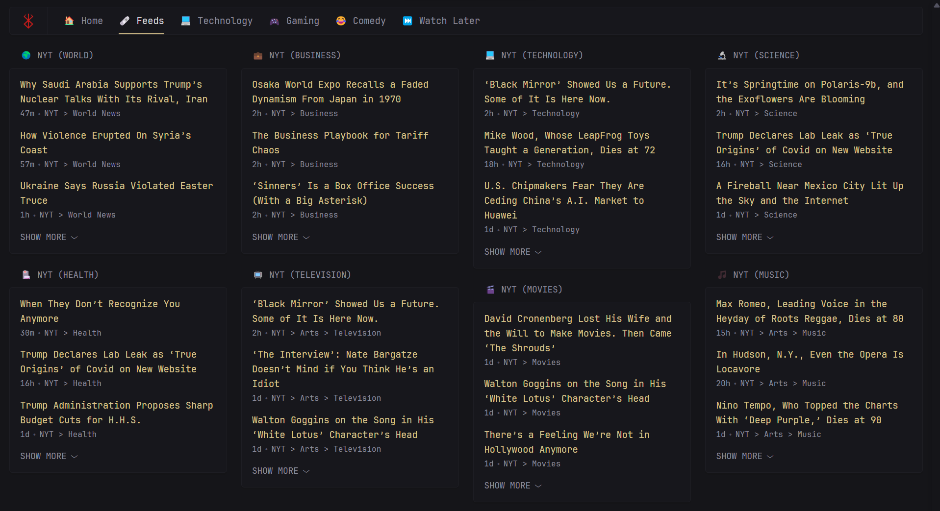The width and height of the screenshot is (940, 511).
Task: Expand SHOW MORE in NYT (WORLD)
Action: click(x=49, y=237)
